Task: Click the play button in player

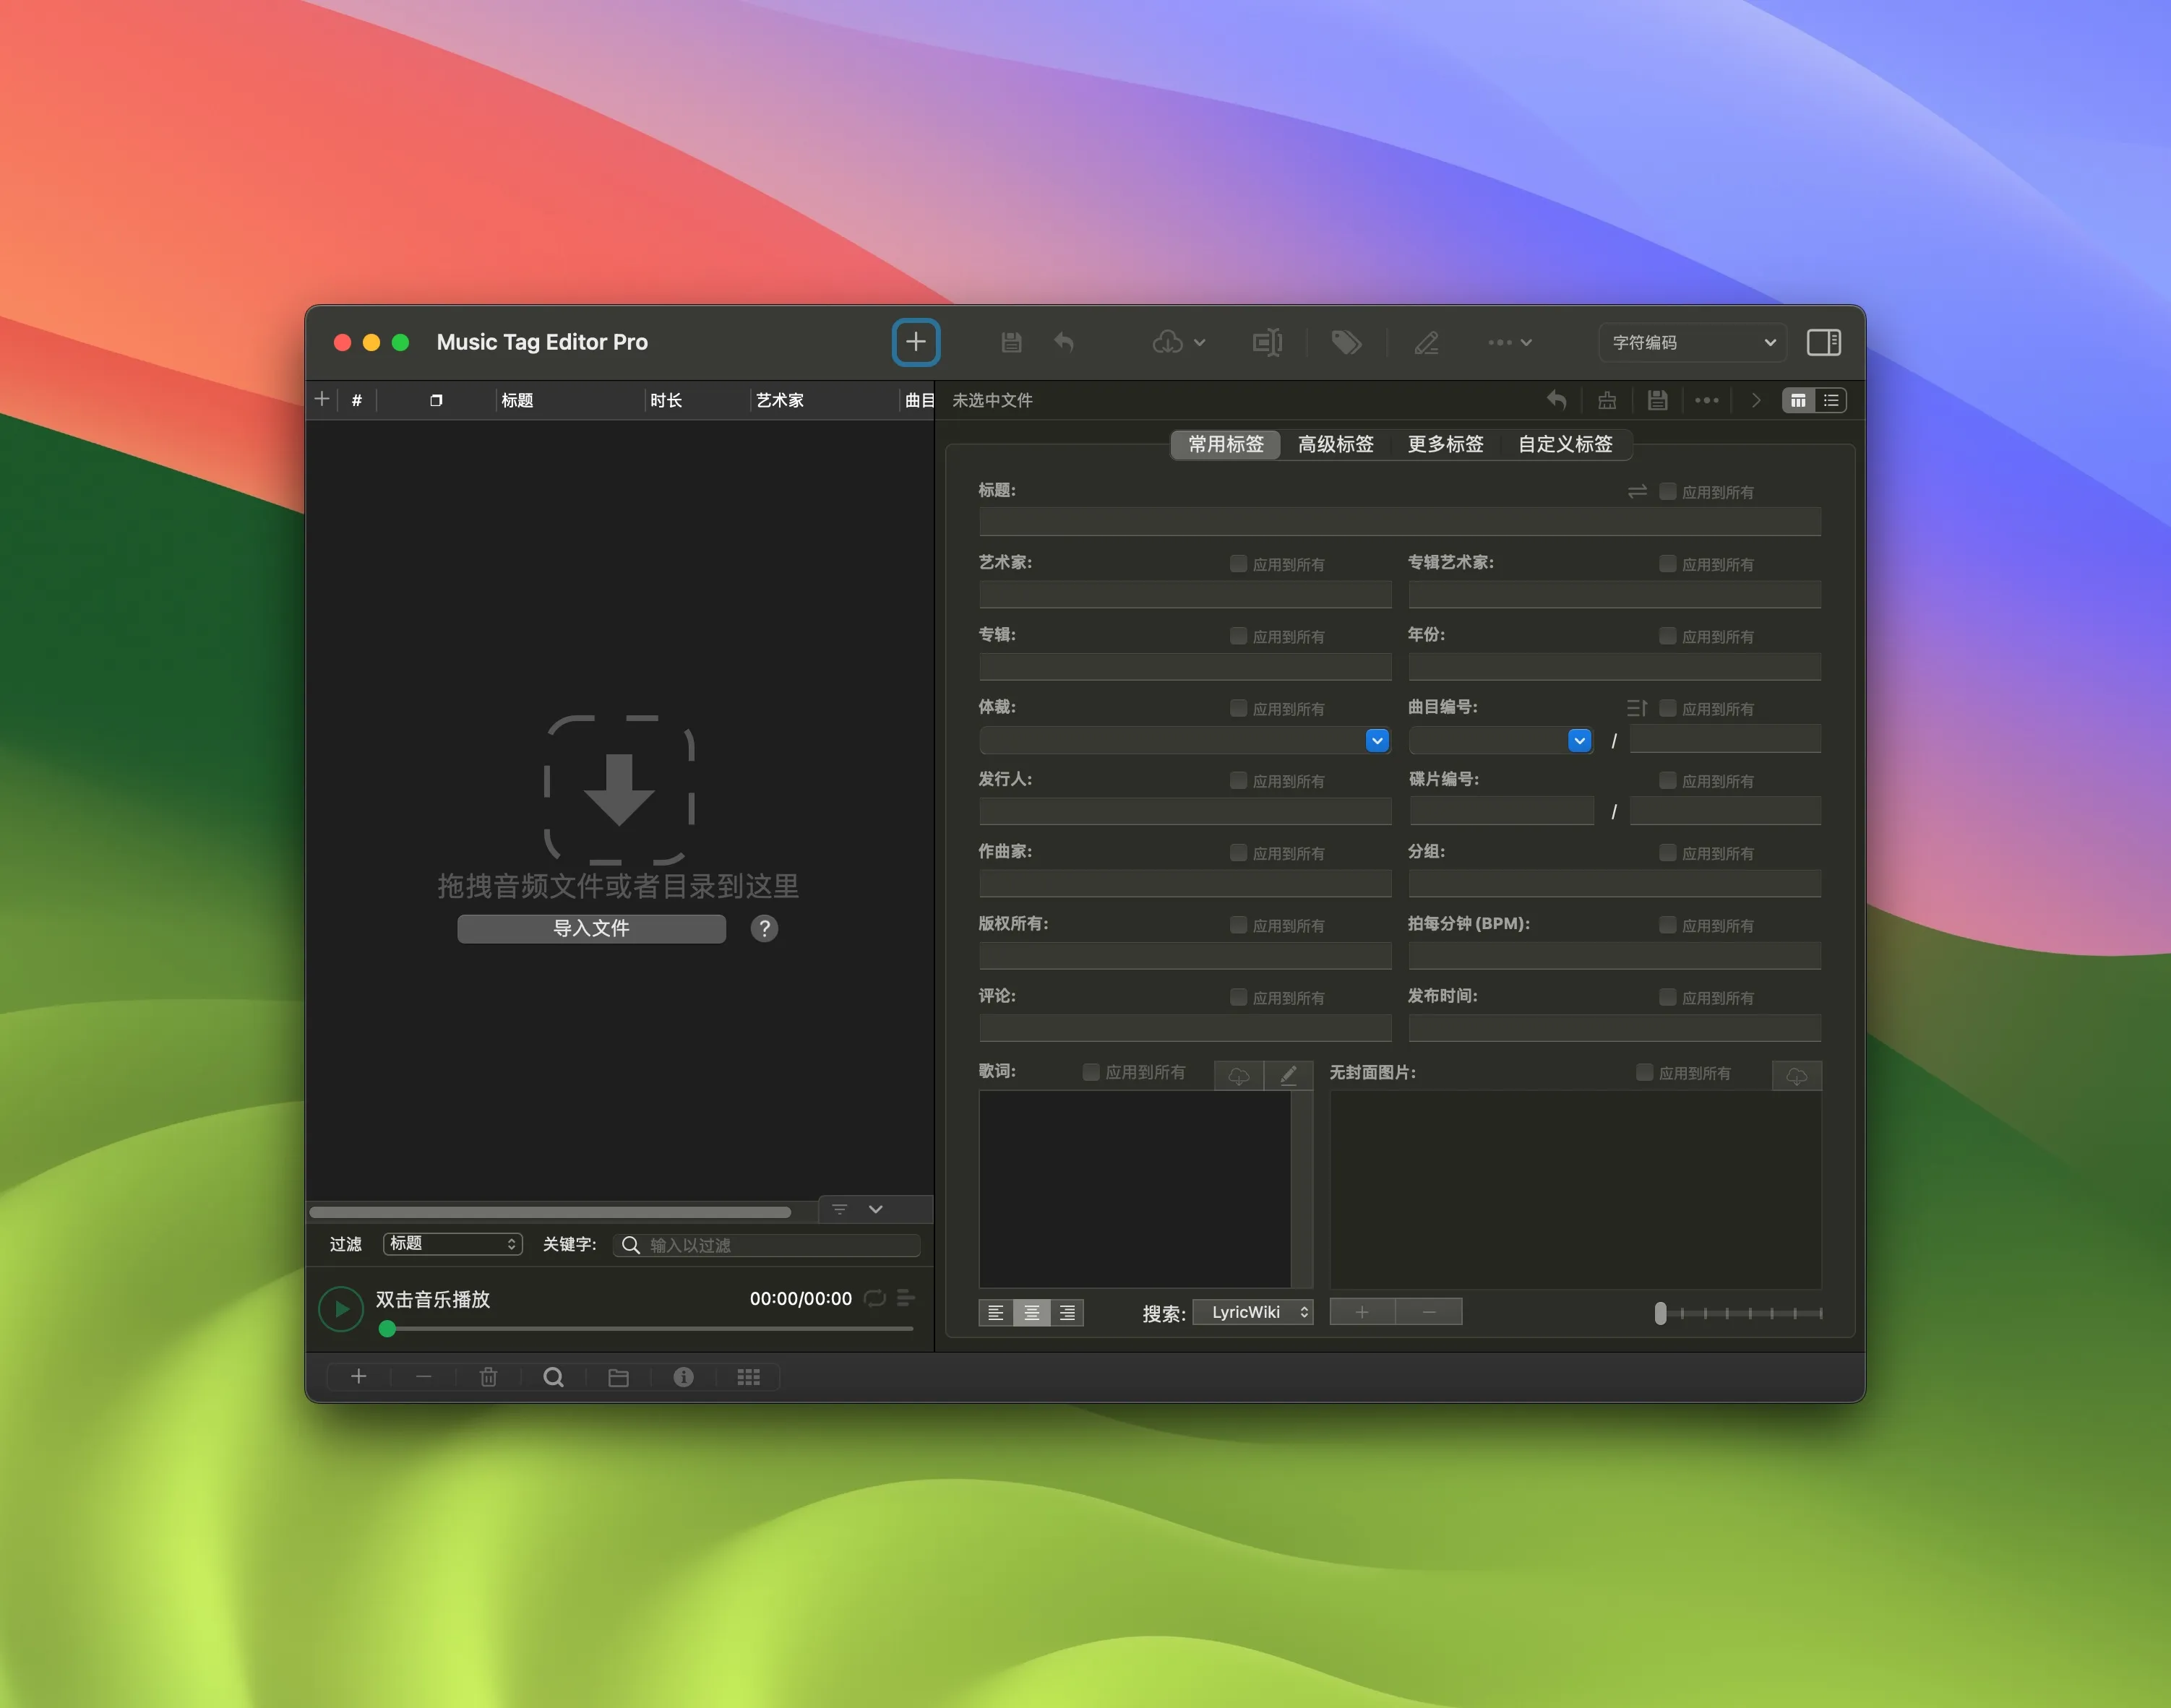Action: coord(340,1308)
